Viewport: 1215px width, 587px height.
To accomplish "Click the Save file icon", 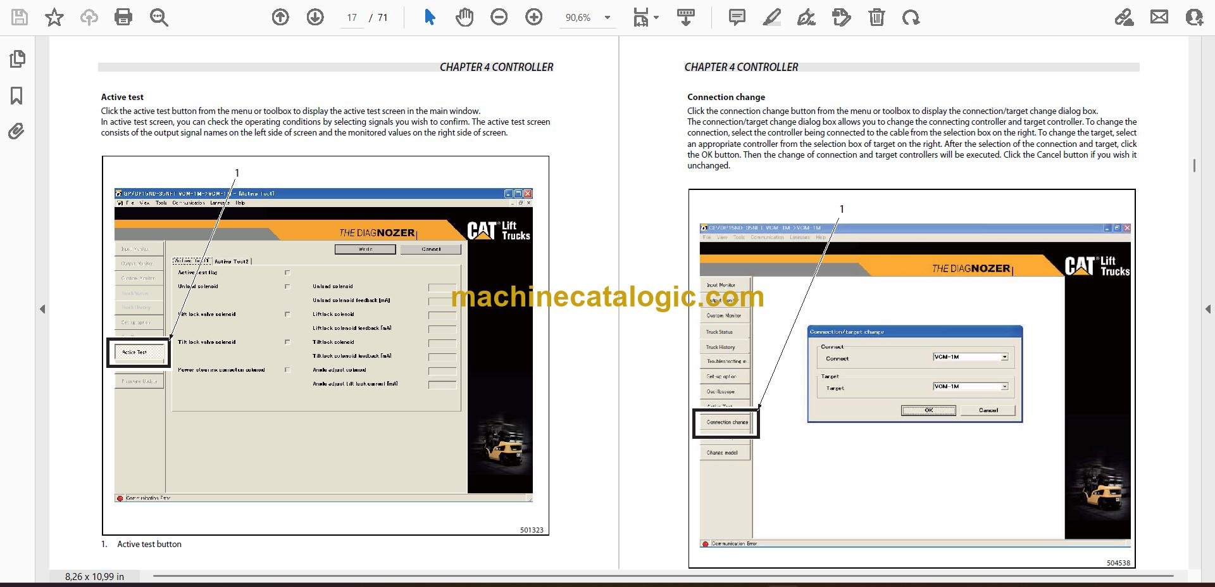I will (20, 17).
